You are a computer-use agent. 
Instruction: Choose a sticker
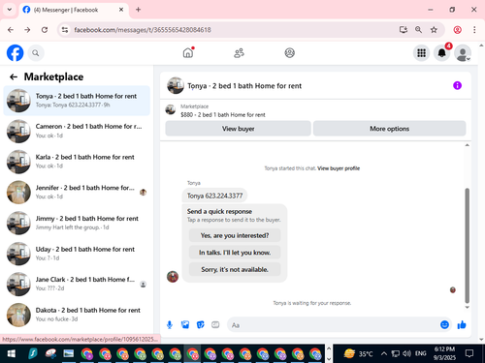pos(201,324)
